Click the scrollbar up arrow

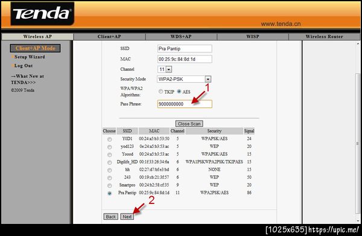point(358,43)
